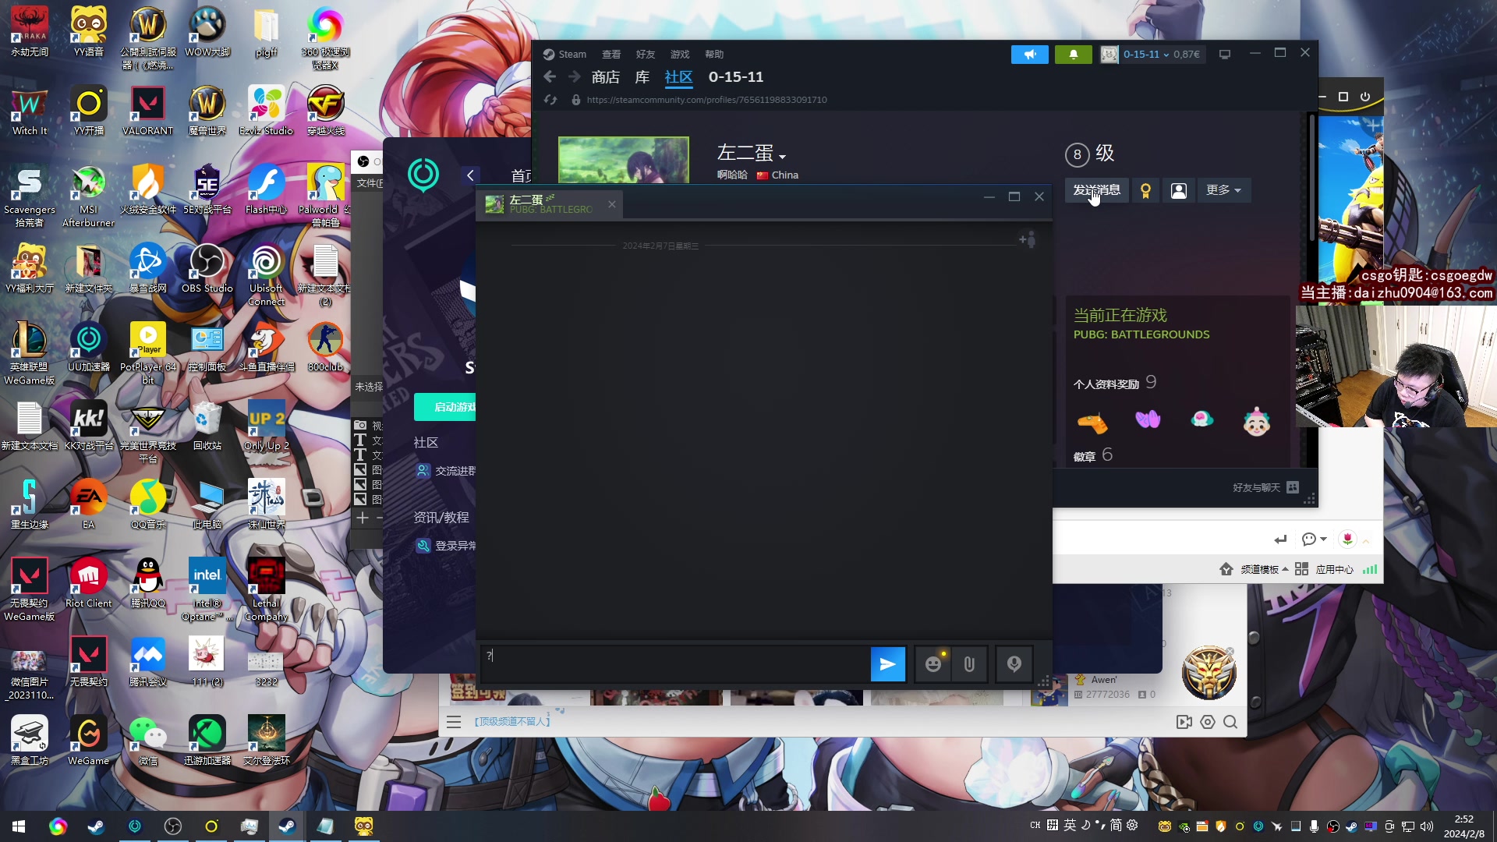
Task: Click Steam announcements megaphone icon
Action: tap(1030, 55)
